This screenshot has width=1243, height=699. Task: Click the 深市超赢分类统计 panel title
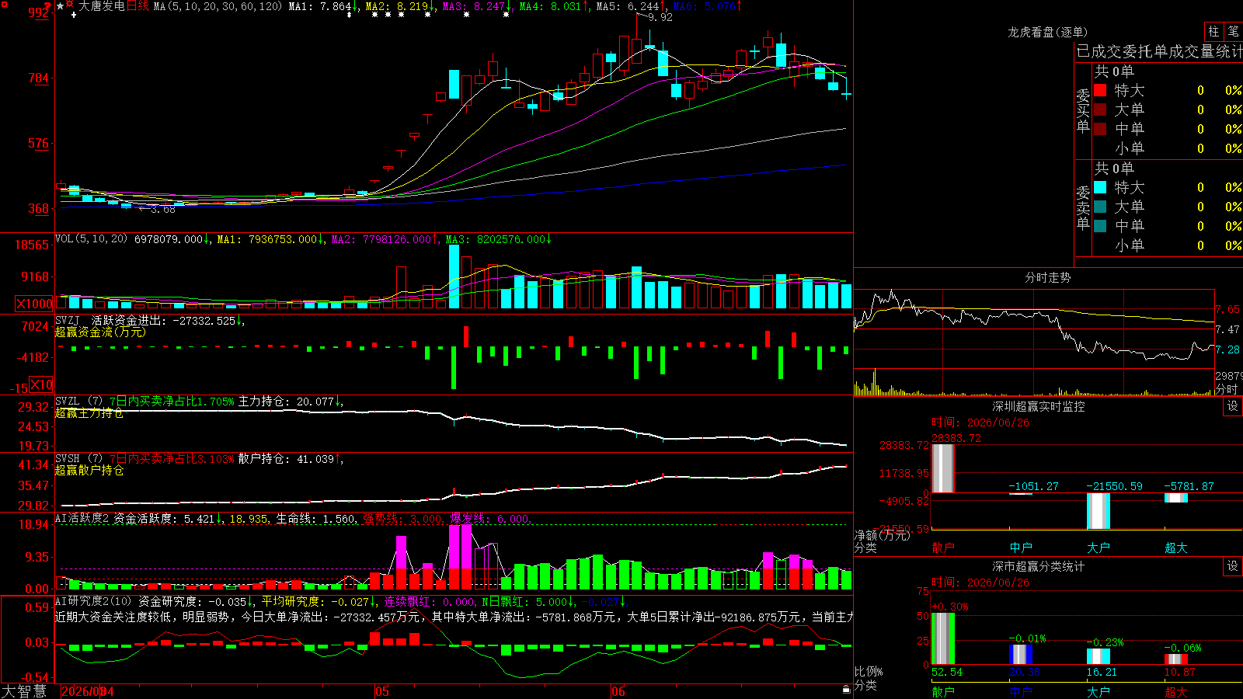click(x=1038, y=566)
